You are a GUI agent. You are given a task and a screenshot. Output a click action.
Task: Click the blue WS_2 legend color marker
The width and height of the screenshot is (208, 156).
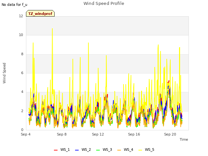(77, 150)
